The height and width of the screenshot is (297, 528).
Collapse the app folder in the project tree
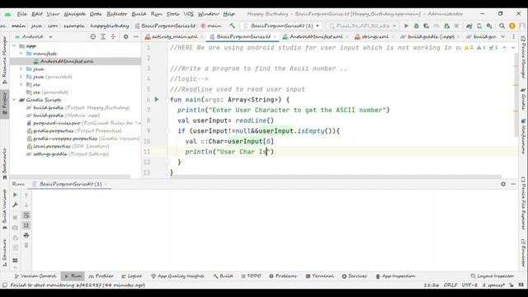tap(14, 46)
